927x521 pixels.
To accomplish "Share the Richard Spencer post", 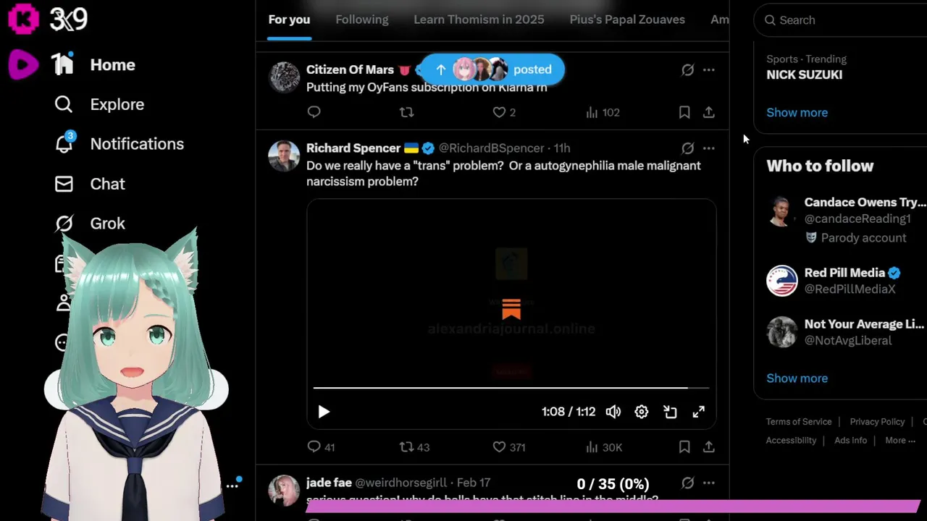I will 709,447.
